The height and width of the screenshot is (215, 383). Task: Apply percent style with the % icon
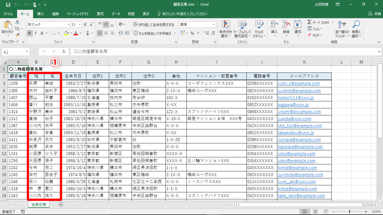[192, 33]
